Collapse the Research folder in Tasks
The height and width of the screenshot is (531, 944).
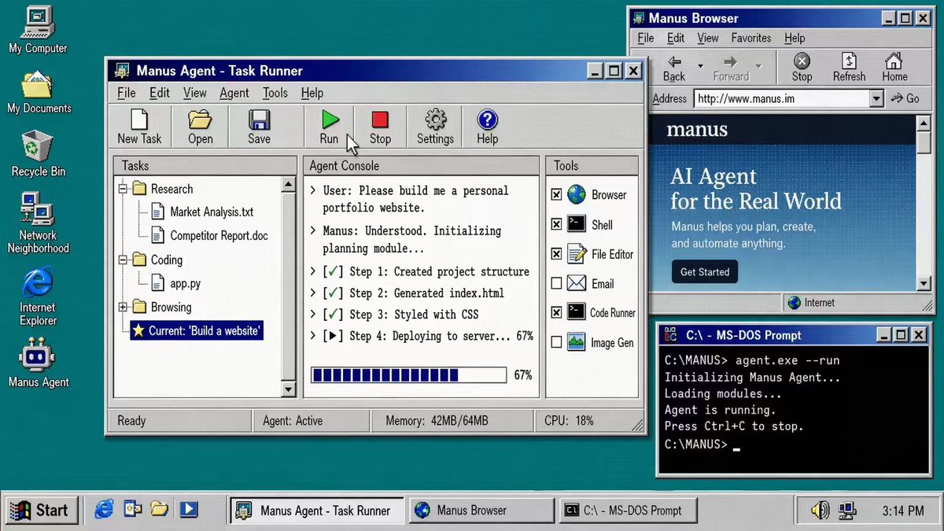coord(123,189)
